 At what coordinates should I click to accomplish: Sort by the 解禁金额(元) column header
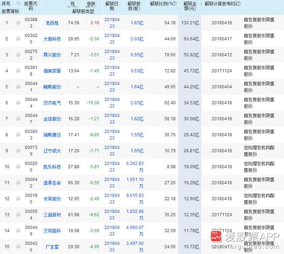point(190,6)
